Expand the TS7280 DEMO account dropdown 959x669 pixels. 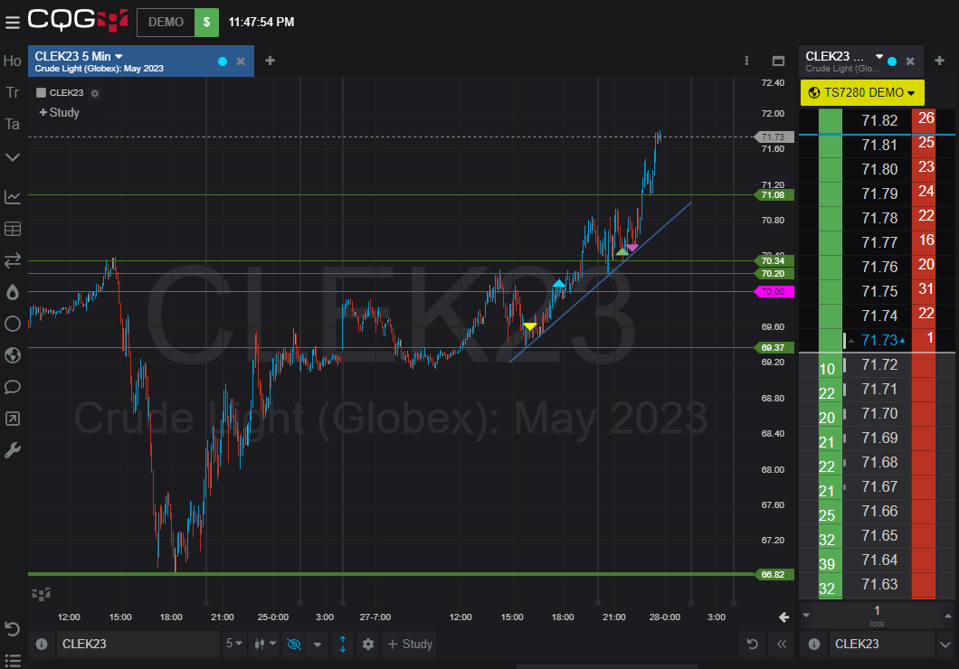coord(861,92)
